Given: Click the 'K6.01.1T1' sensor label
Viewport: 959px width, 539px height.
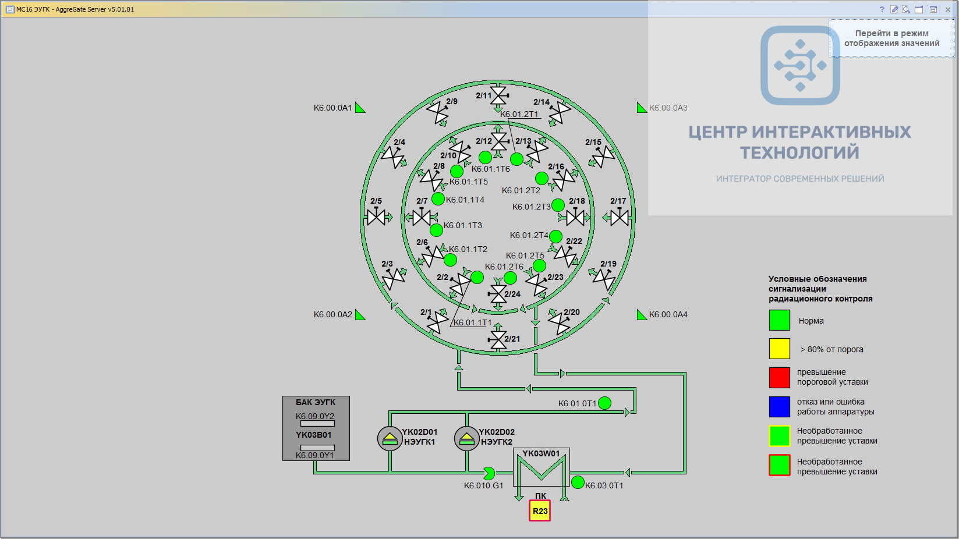Looking at the screenshot, I should [x=473, y=322].
